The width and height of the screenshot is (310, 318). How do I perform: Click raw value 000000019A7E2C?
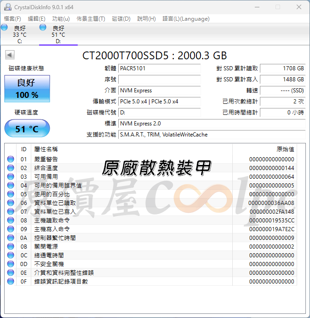272,229
